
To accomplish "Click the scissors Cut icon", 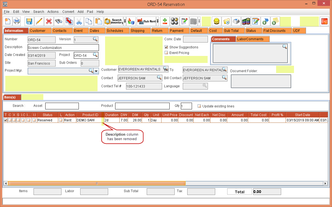I will coord(79,21).
